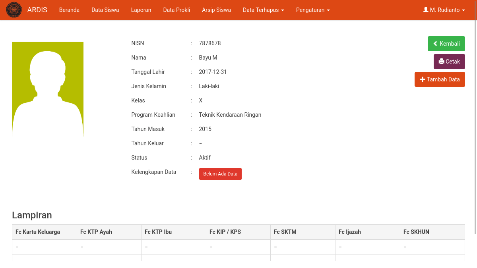Screen dimensions: 477x268
Task: Click the student photo placeholder
Action: (x=48, y=89)
